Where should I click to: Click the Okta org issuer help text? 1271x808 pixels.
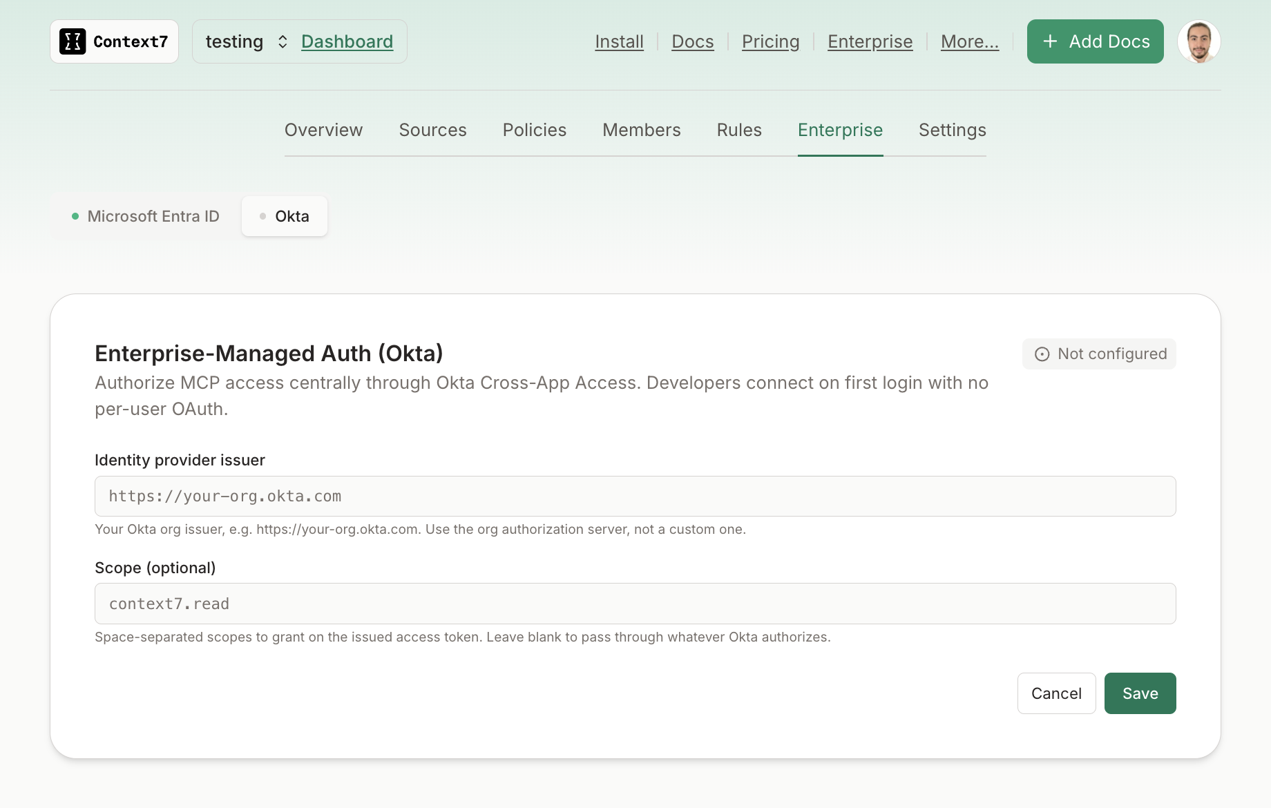[x=420, y=529]
